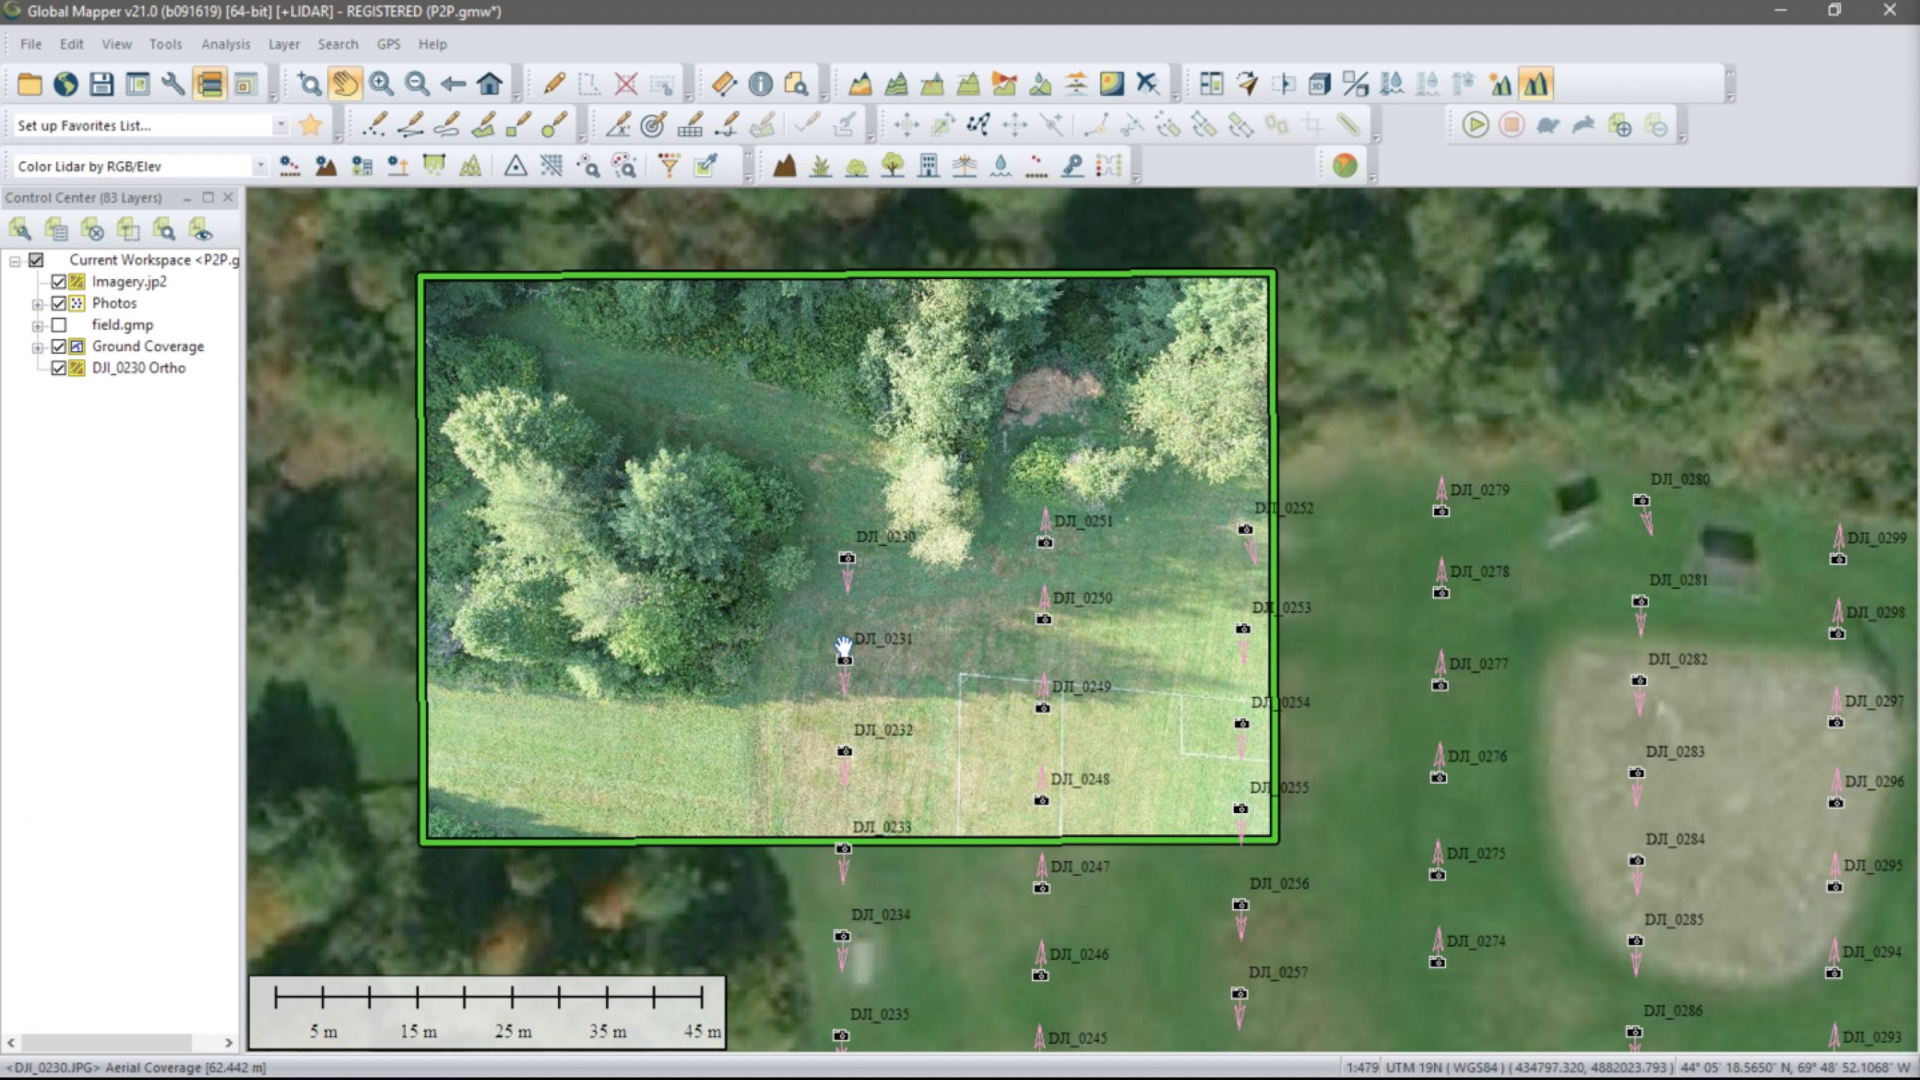Click the Save workspace disk icon
Screen dimensions: 1920x1080
pyautogui.click(x=101, y=83)
